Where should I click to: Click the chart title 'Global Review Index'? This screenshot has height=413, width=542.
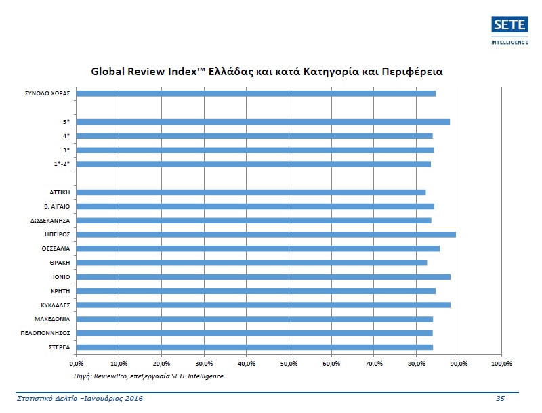point(267,72)
